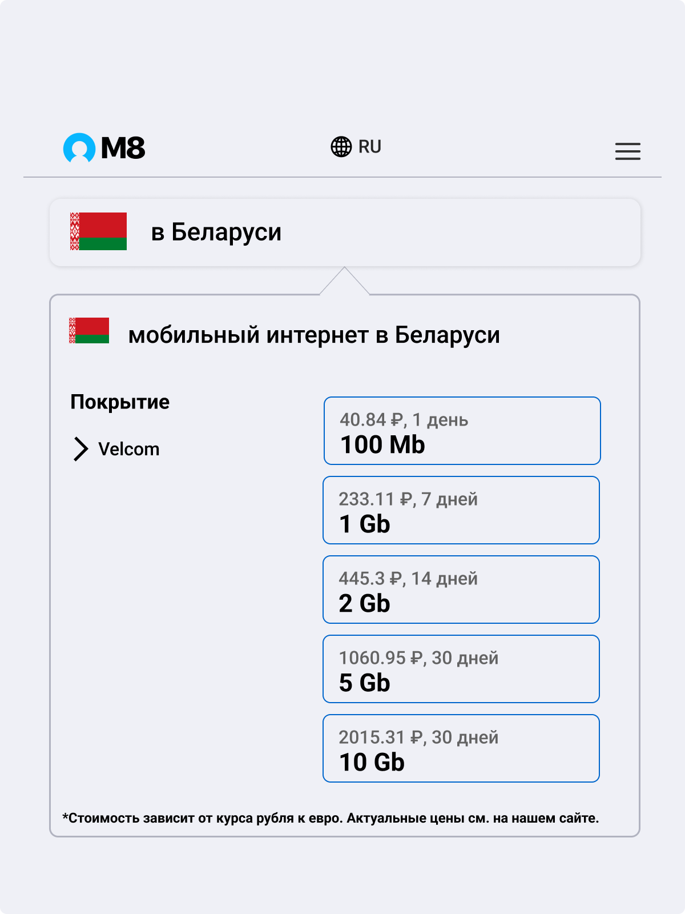Click the 1060.95 ₽ price text
Screen dimensions: 685x914
point(381,658)
